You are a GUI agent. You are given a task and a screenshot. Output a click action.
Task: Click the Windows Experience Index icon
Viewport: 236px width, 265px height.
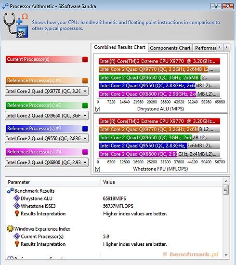click(10, 229)
